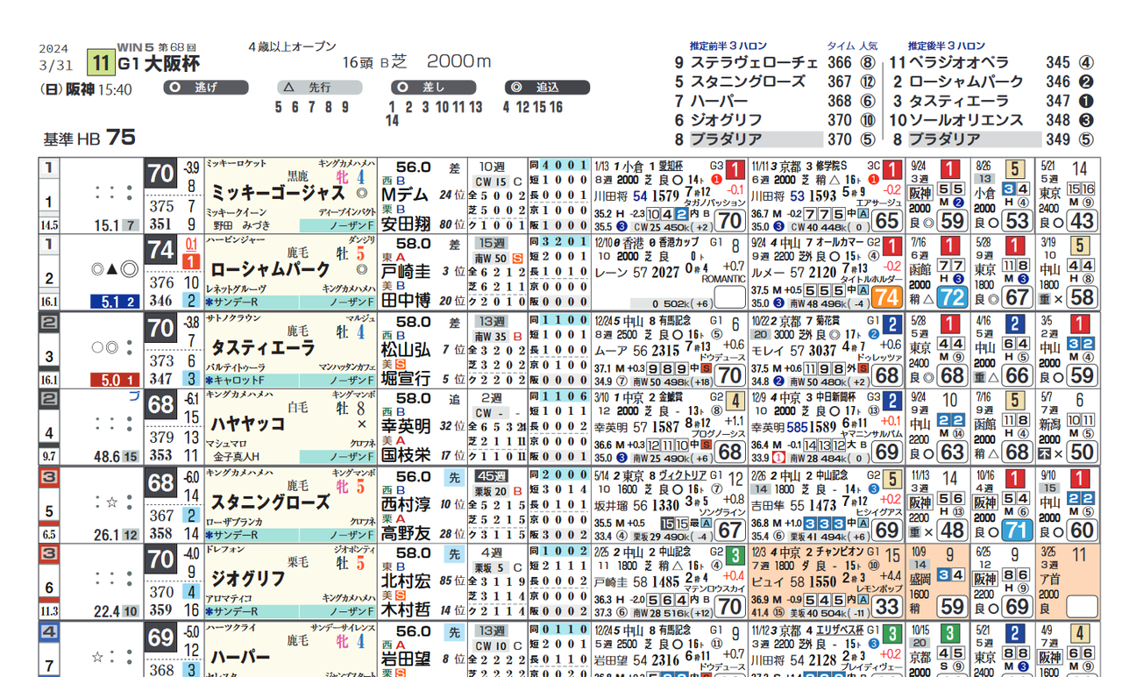Select ステラヴェローチェ in the front-half ranking
The width and height of the screenshot is (1122, 677).
click(754, 63)
